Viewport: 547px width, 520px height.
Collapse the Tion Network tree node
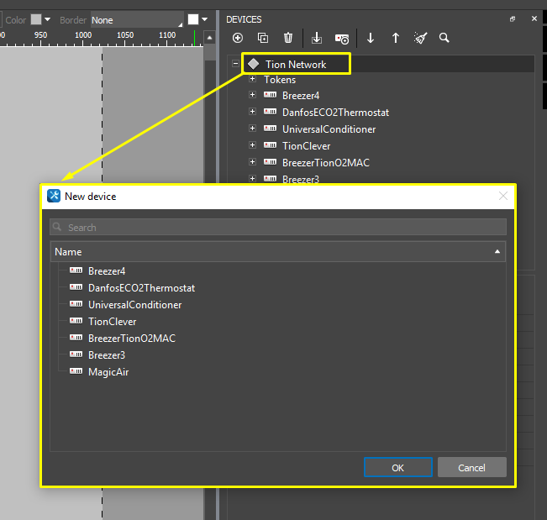click(x=236, y=64)
